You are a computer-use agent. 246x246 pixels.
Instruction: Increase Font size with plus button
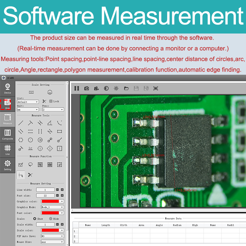coord(62,196)
